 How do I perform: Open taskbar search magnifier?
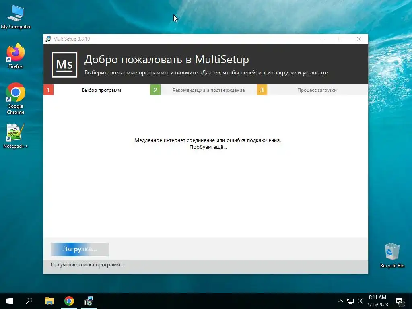(29, 301)
